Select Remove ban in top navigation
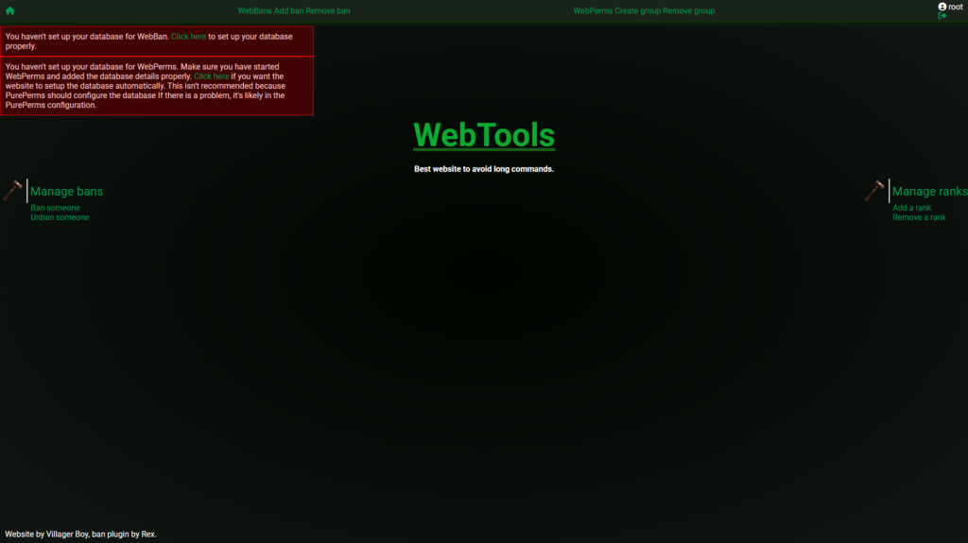Screen dimensions: 968x543 328,11
